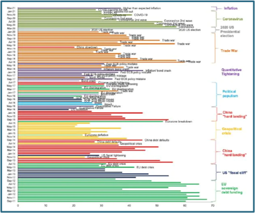Screen dimensions: 255x213
Task: Select the Trade War legend label
Action: (229, 51)
